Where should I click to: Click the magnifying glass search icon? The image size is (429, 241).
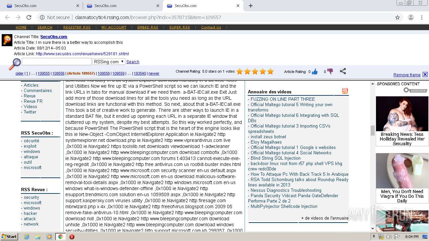click(x=14, y=64)
